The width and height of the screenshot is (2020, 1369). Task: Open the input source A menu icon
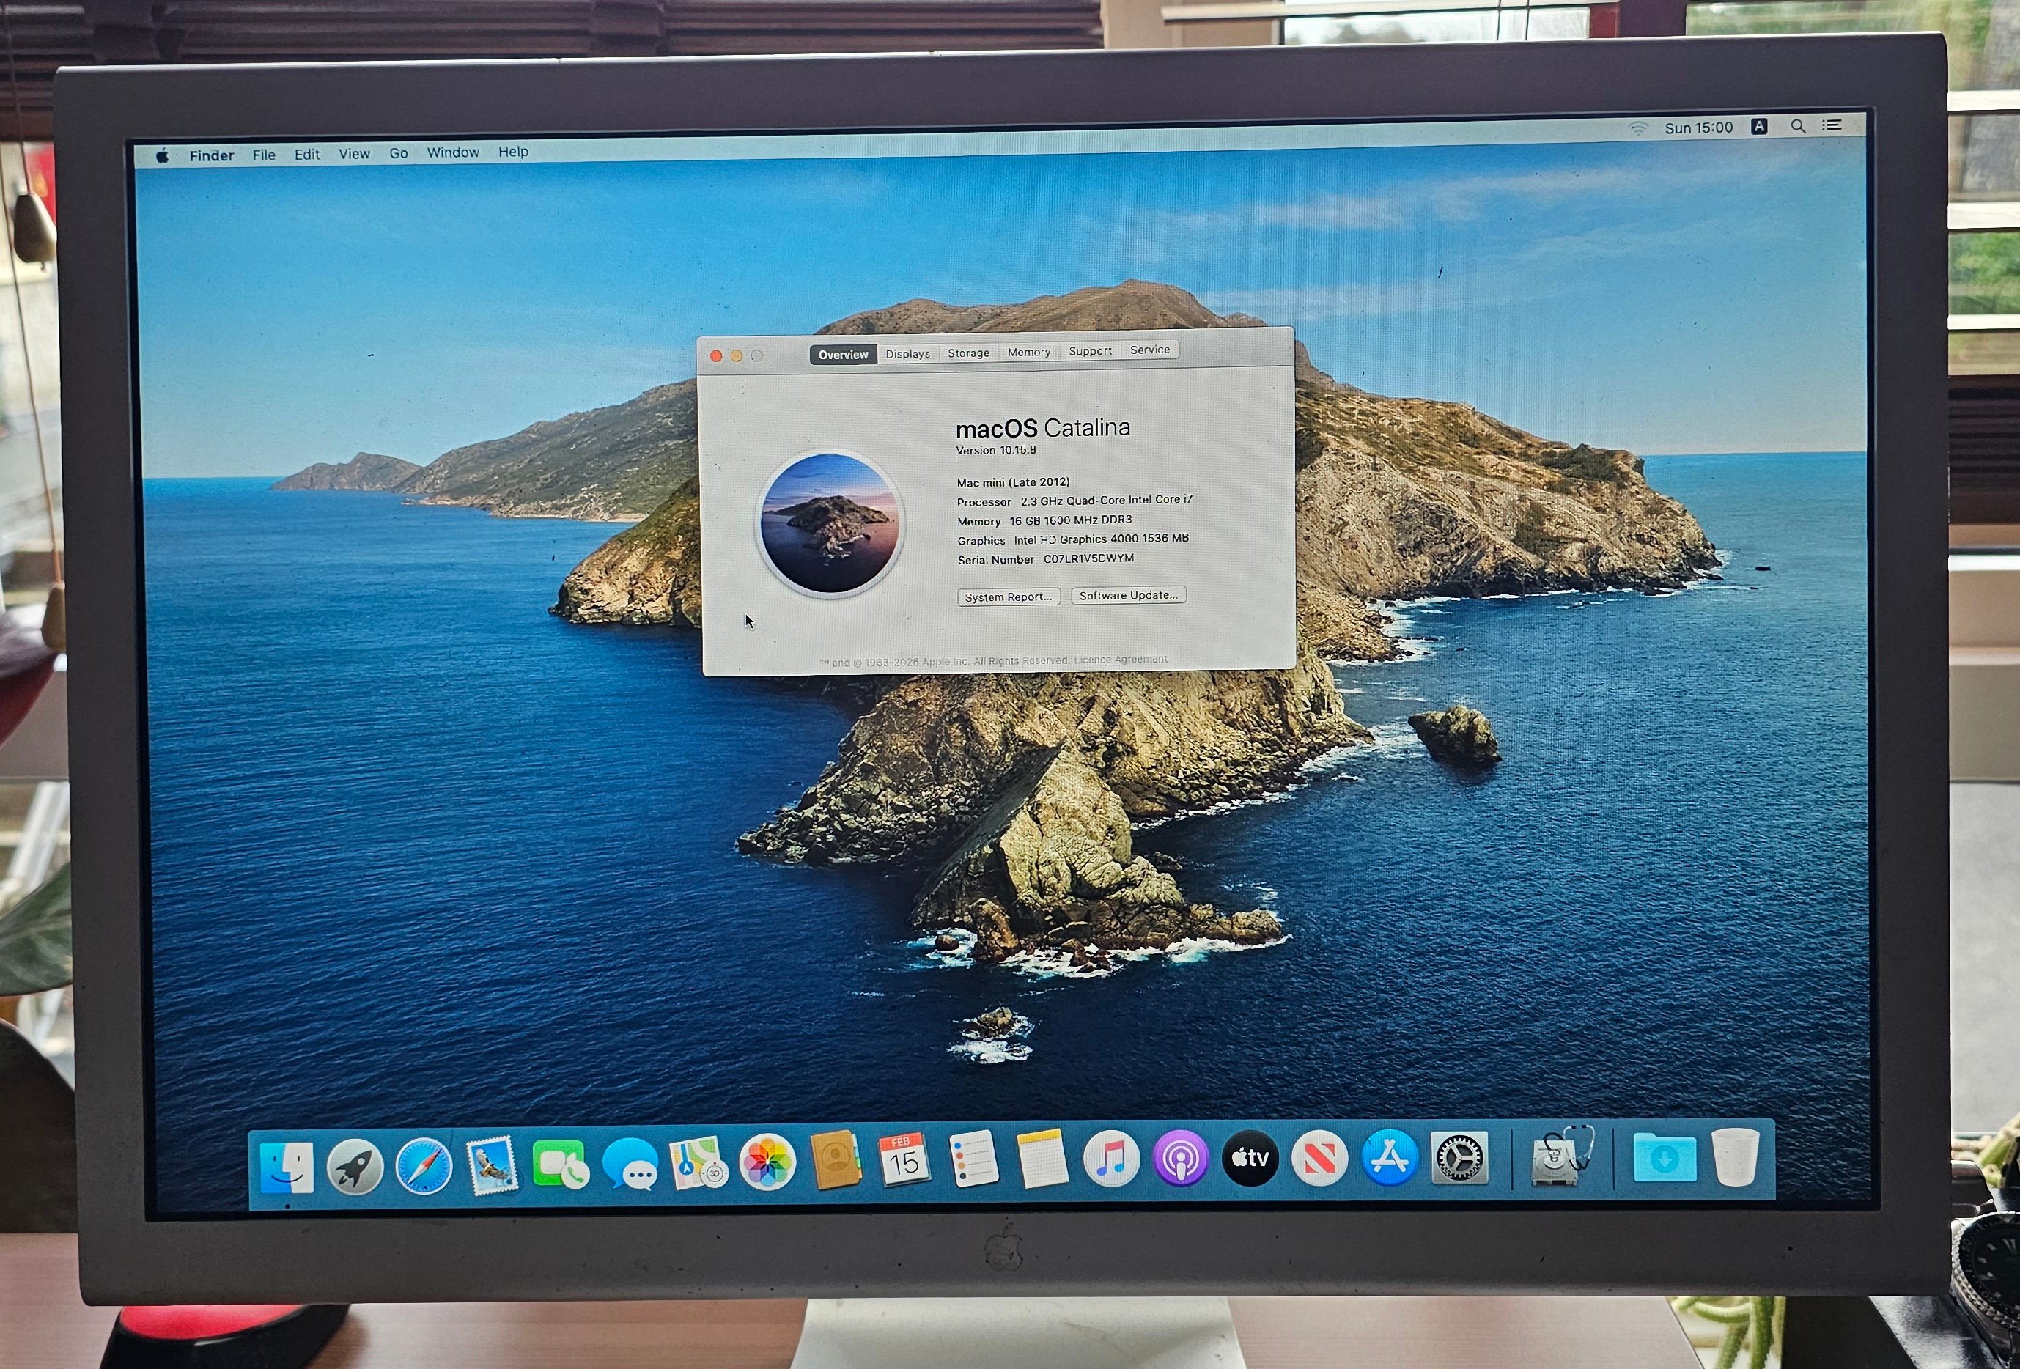(x=1759, y=126)
